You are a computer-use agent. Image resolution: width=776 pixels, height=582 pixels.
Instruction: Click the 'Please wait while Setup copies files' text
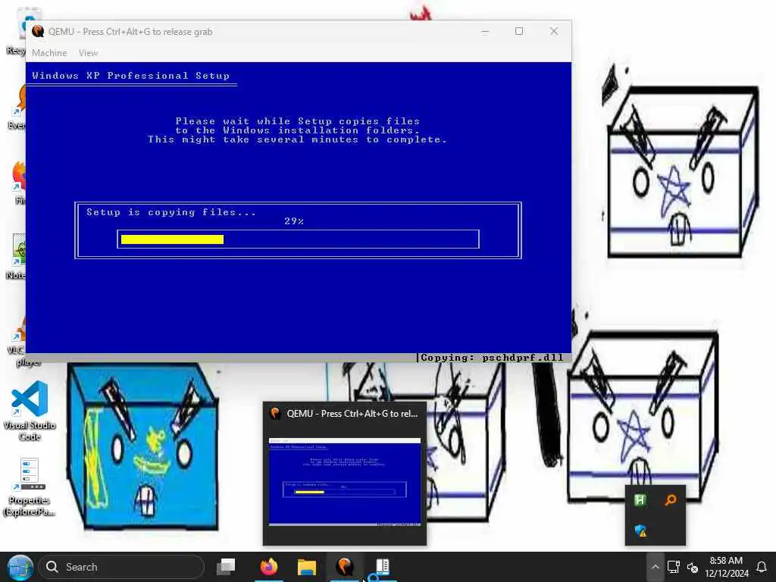(297, 121)
